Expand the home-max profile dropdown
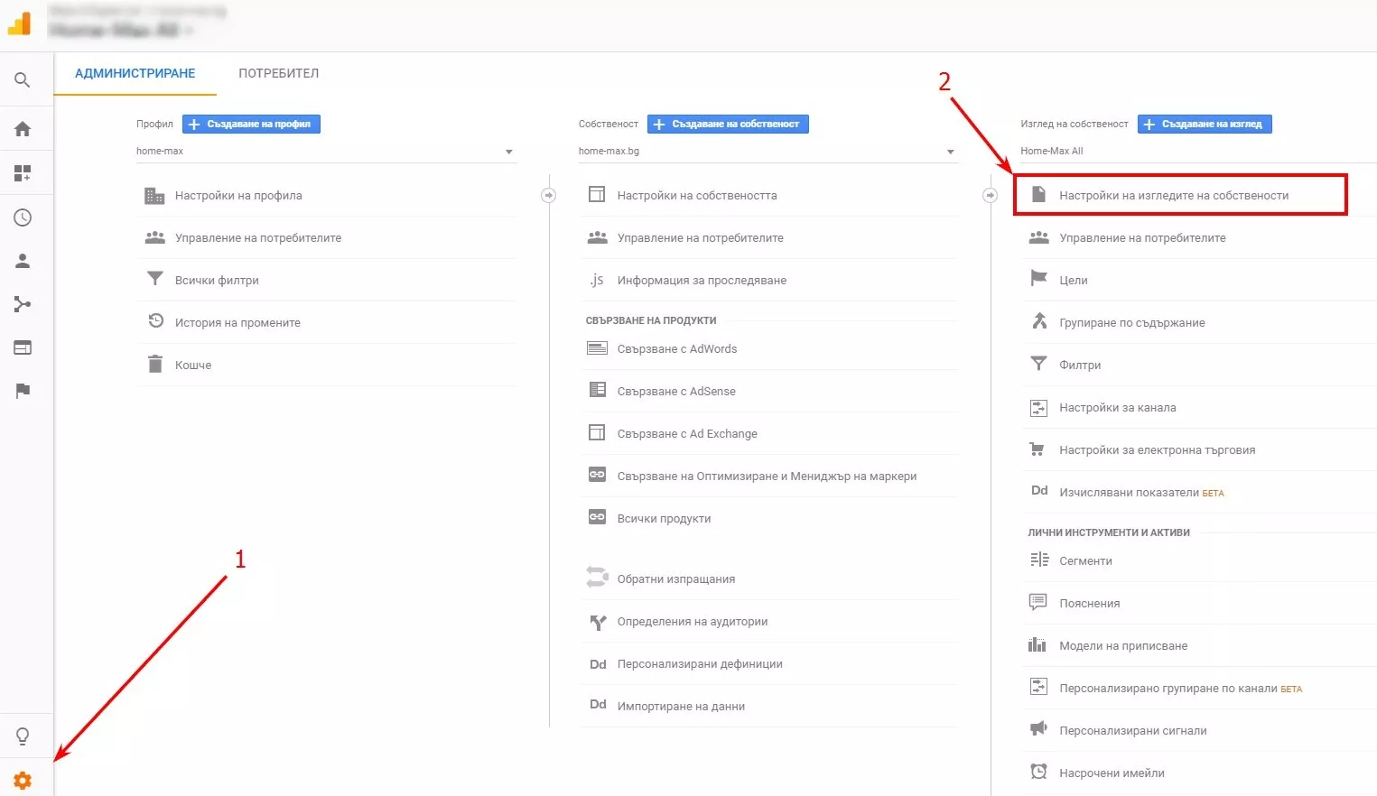Image resolution: width=1377 pixels, height=796 pixels. click(x=326, y=151)
